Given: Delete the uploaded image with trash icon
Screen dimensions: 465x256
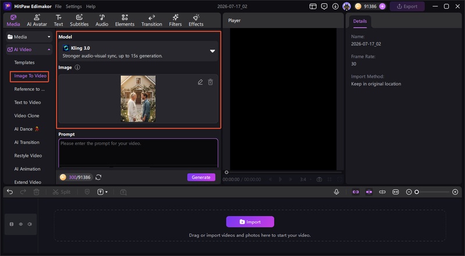Looking at the screenshot, I should pyautogui.click(x=210, y=82).
